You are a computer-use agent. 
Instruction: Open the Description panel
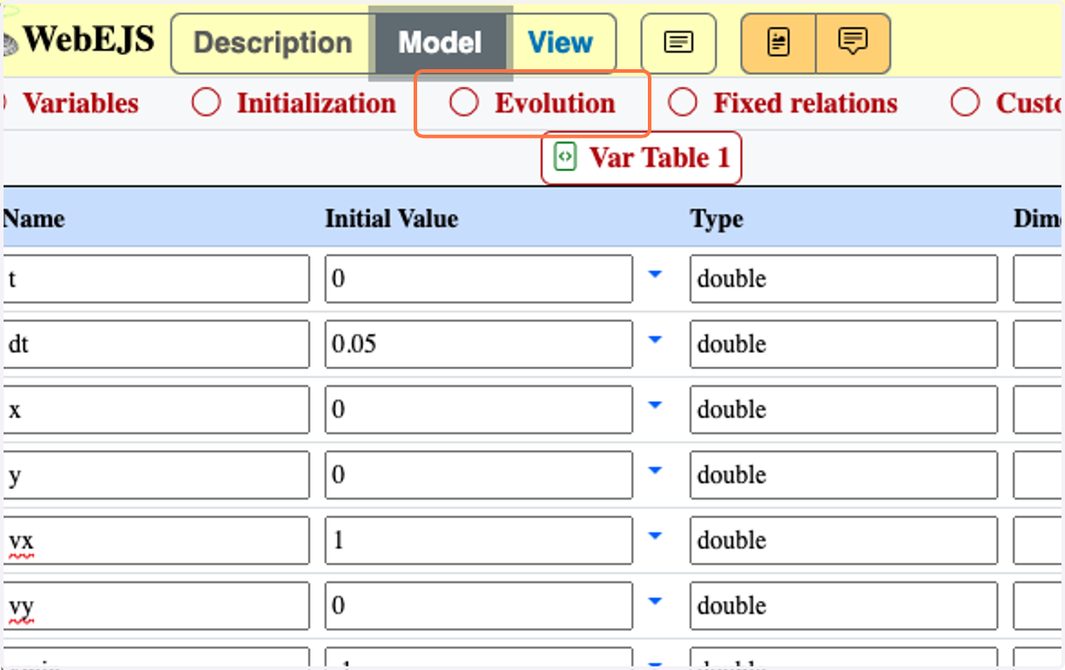(272, 43)
